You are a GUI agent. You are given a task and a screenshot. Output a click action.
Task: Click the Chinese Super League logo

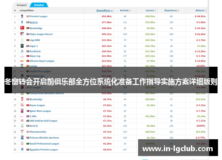point(22,61)
